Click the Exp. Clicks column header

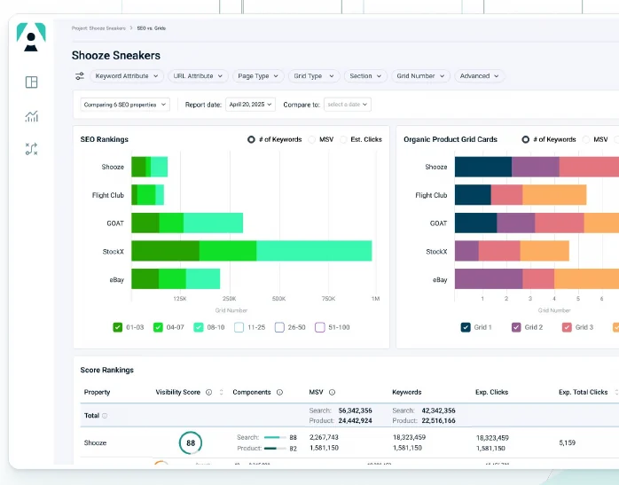491,392
